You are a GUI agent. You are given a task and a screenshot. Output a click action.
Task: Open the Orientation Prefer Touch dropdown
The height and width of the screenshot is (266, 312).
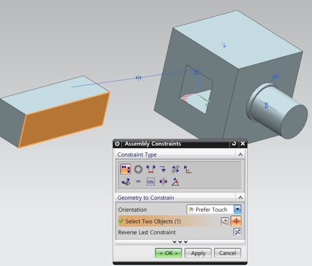[x=237, y=209]
